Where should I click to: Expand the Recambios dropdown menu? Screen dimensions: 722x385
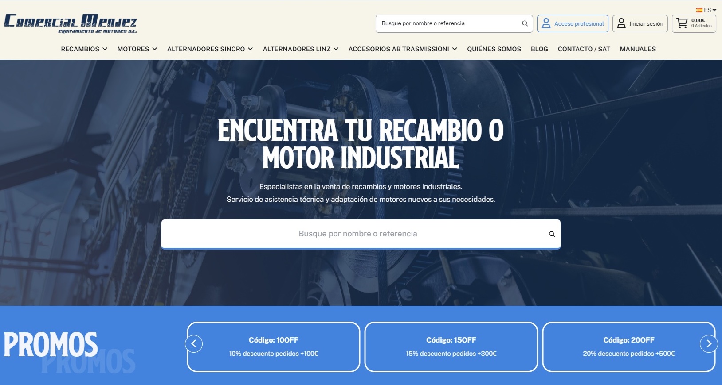[84, 49]
